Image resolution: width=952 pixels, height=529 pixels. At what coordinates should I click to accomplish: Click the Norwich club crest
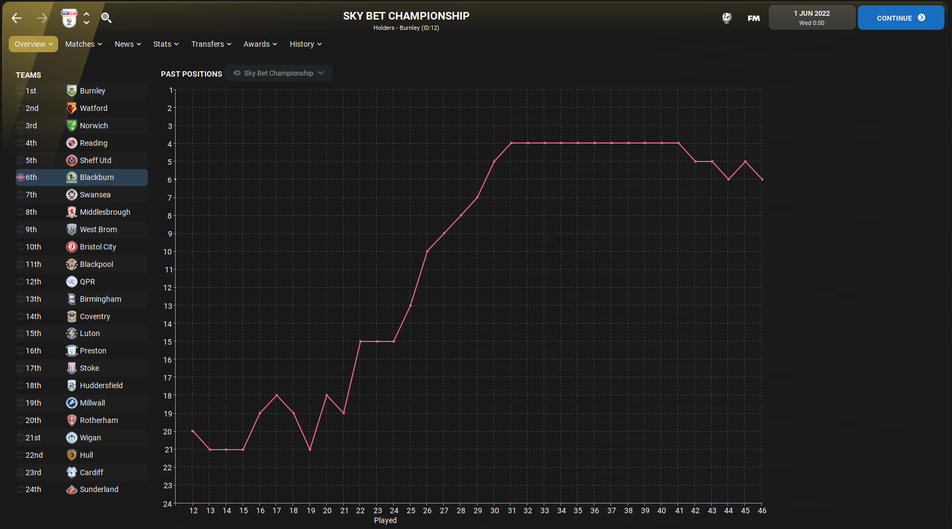point(72,126)
